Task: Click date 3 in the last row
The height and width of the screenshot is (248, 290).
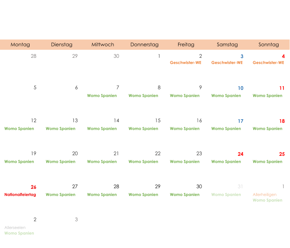Action: [x=76, y=219]
